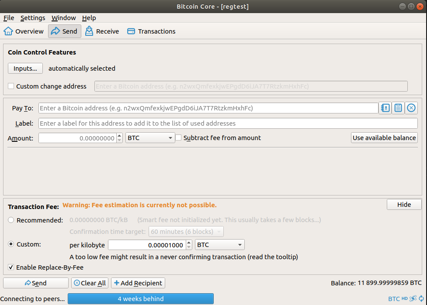Switch to the Send tab

pyautogui.click(x=65, y=31)
